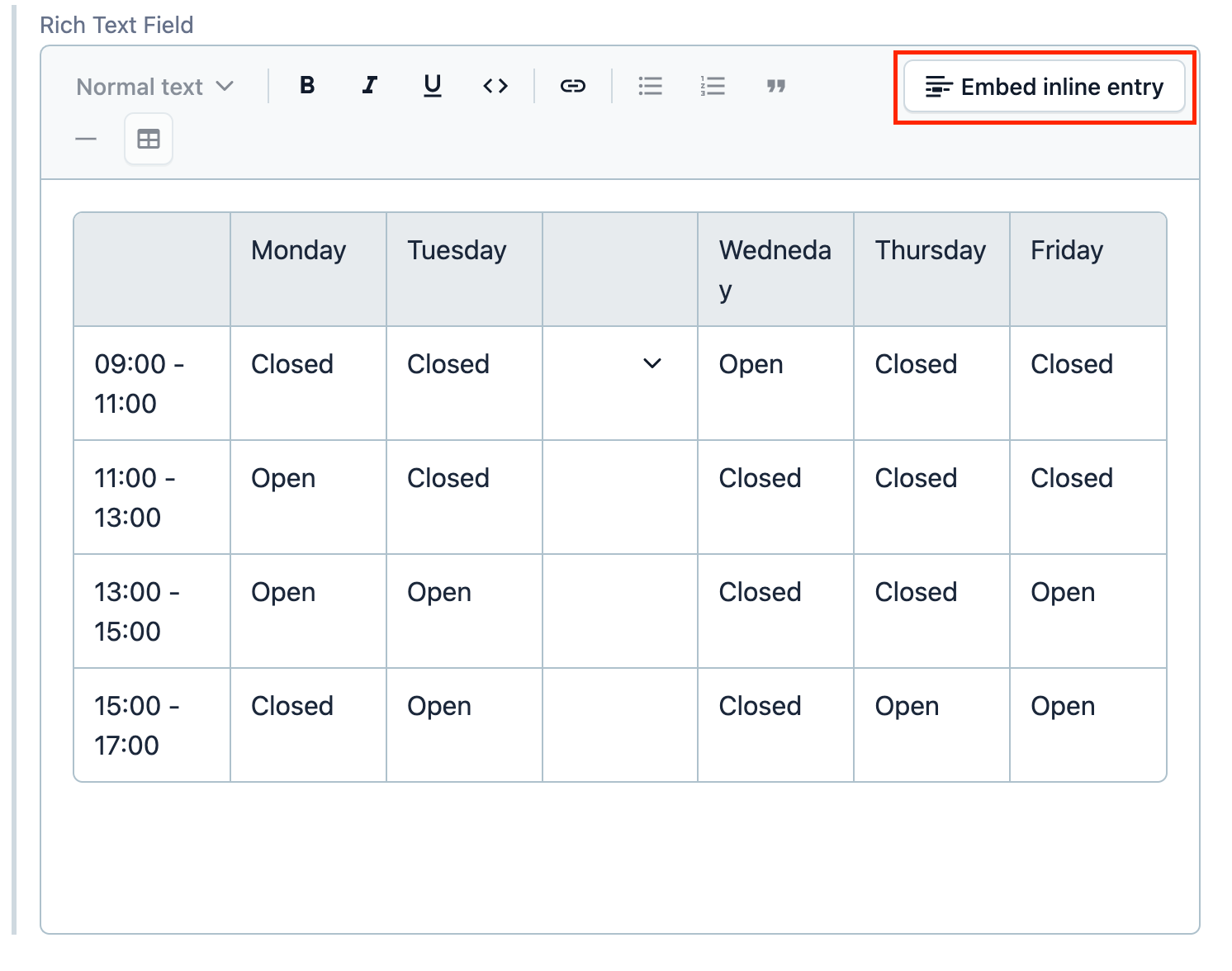Open the Normal text style dropdown
The height and width of the screenshot is (971, 1232).
point(154,86)
